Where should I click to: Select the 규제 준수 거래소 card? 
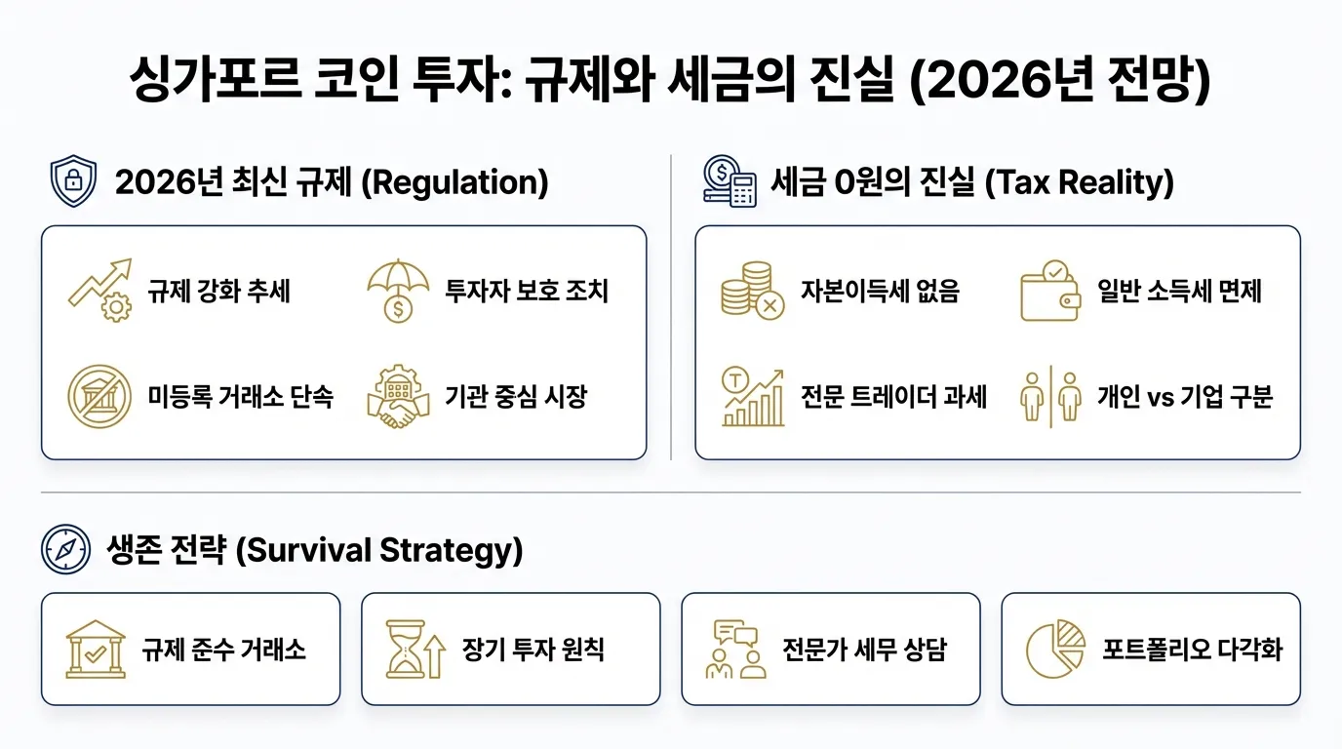coord(190,649)
